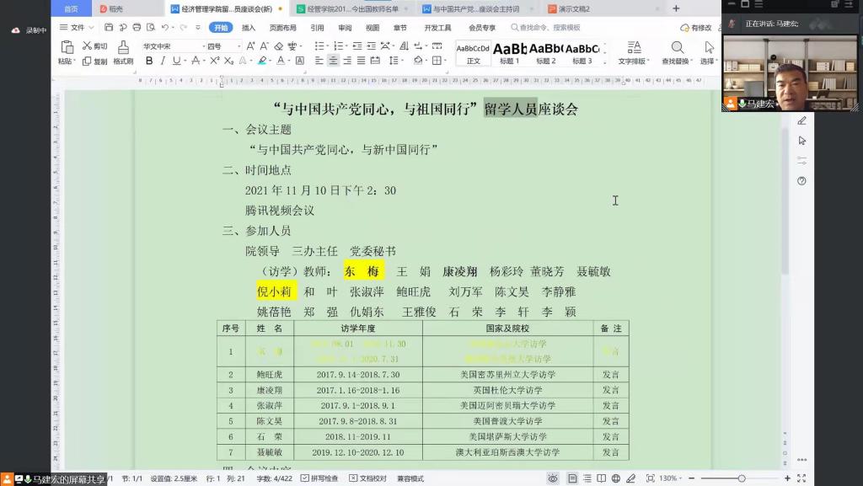Open the 页面布局 ribbon tab

click(x=282, y=28)
